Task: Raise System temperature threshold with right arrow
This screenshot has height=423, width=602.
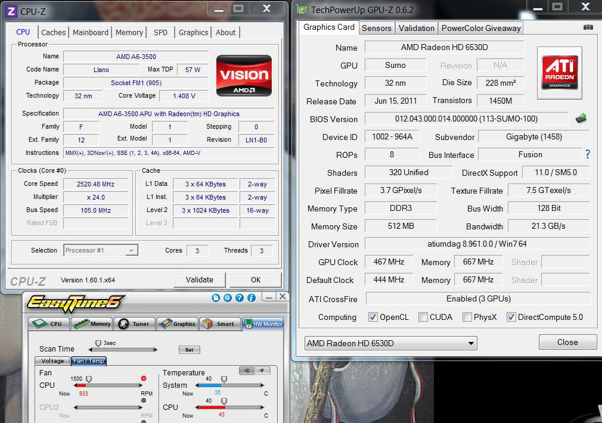Action: 262,385
